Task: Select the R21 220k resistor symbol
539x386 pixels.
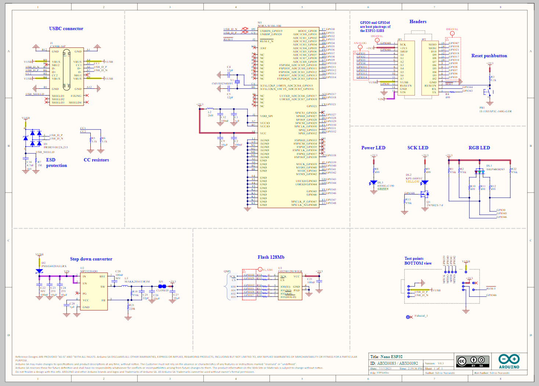Action: pyautogui.click(x=128, y=306)
